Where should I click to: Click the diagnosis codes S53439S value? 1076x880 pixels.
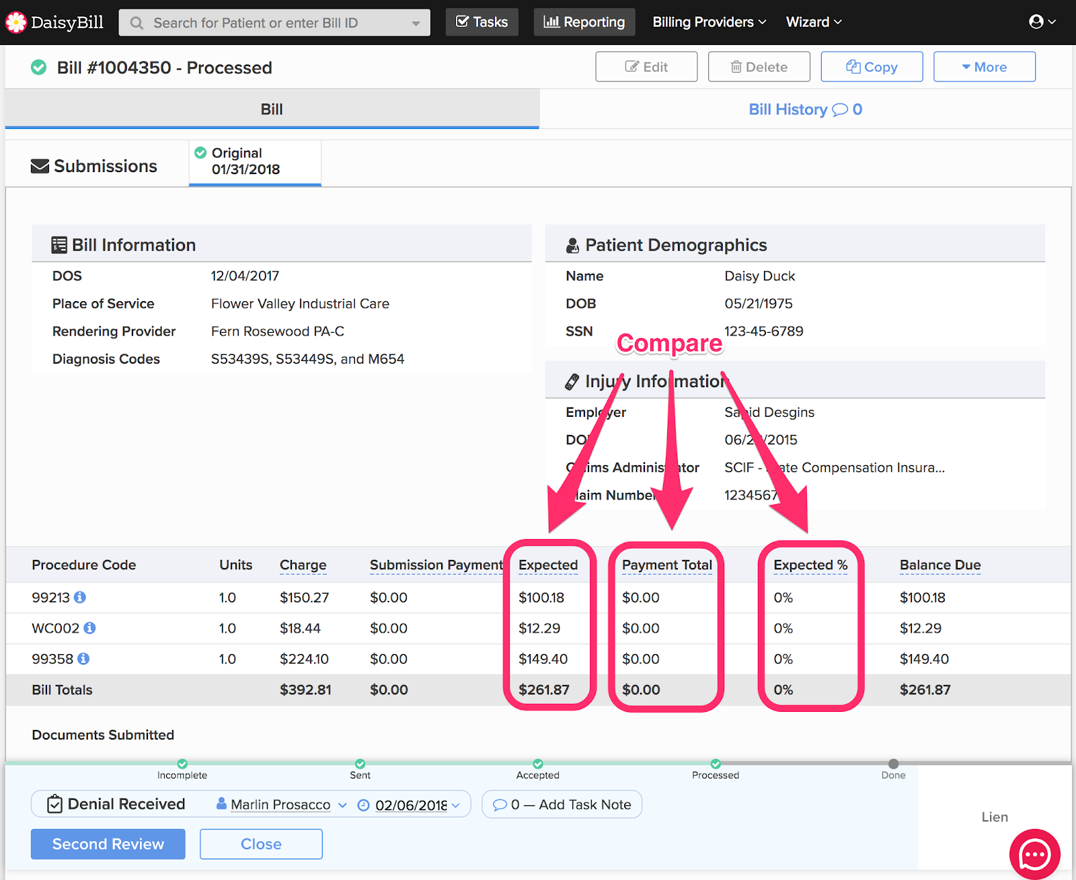point(307,359)
